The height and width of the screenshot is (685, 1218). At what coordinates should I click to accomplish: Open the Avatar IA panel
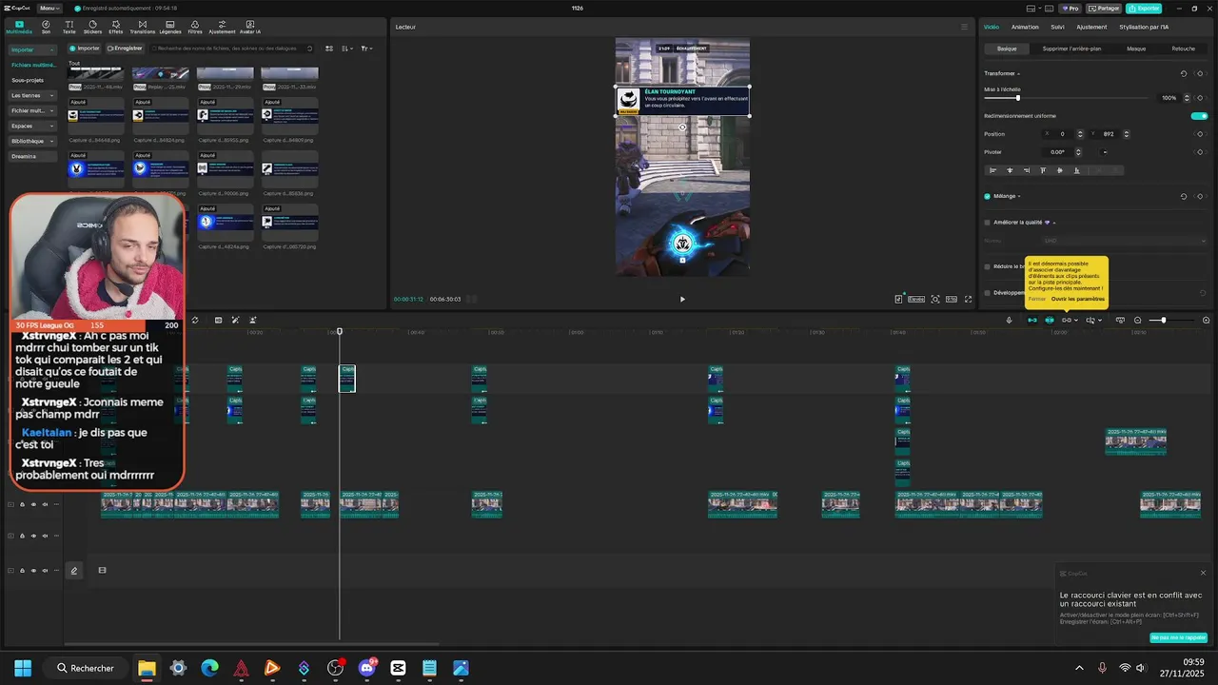[250, 27]
